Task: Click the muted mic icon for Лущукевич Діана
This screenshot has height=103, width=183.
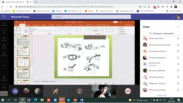Action: (178, 77)
